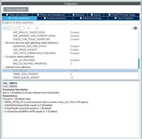Open the Include parameters tab
The height and width of the screenshot is (139, 142).
(55, 18)
